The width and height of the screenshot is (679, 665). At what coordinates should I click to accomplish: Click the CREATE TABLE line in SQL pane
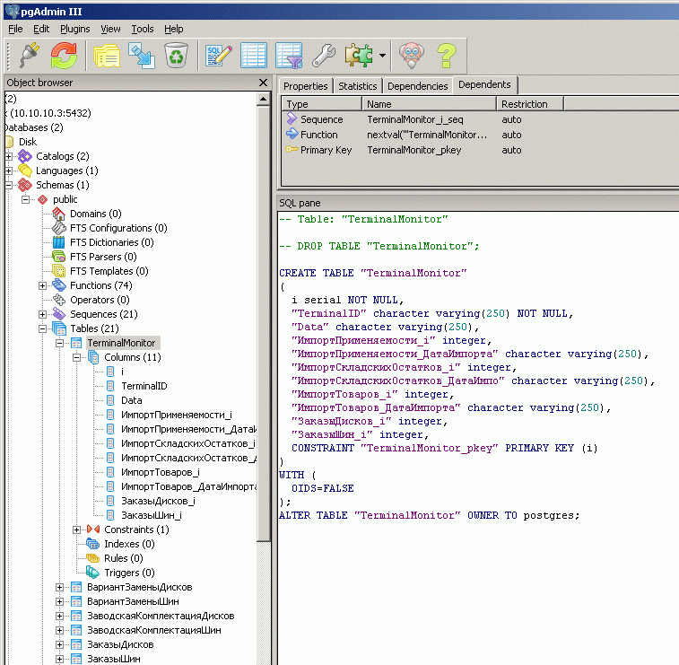(x=372, y=273)
